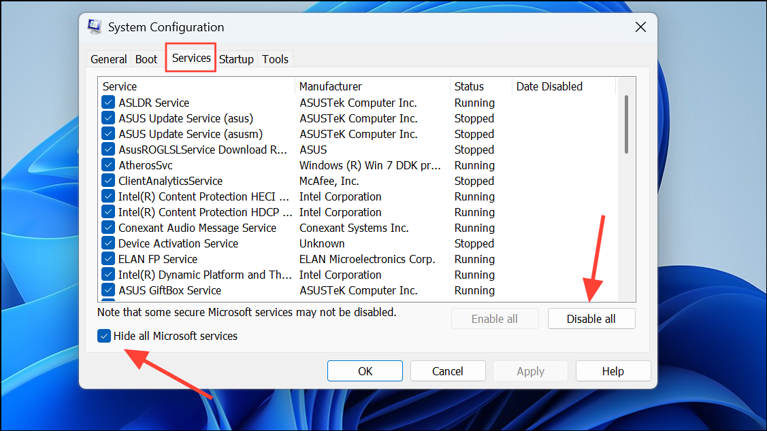Screen dimensions: 767x431
Task: Sort by the Date Disabled column header
Action: (564, 86)
